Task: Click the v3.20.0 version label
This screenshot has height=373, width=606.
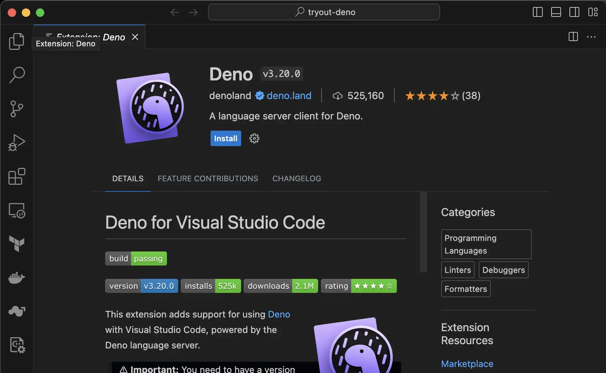Action: (282, 74)
